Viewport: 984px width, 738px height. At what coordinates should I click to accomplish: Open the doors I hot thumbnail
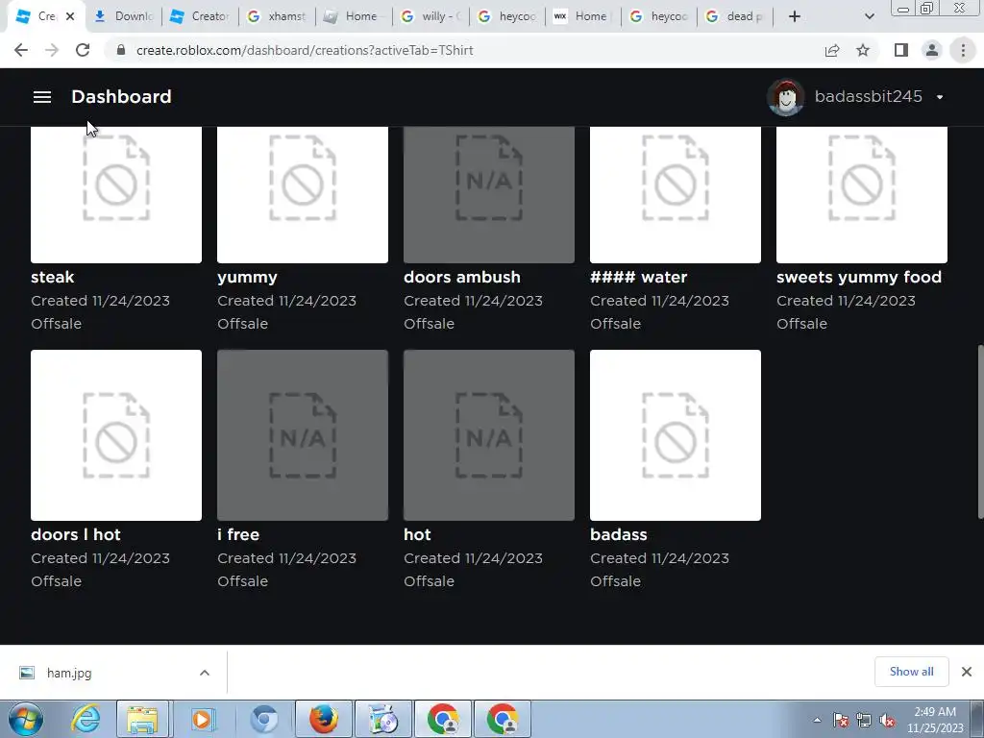point(116,435)
